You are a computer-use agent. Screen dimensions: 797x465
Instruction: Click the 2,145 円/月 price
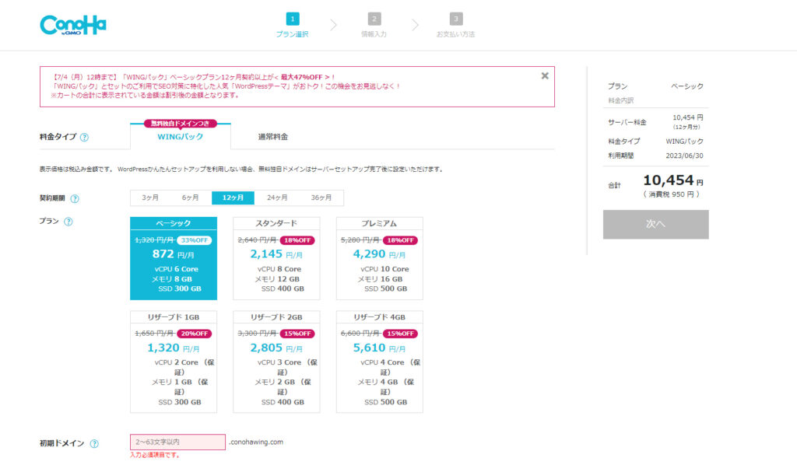[x=276, y=253]
